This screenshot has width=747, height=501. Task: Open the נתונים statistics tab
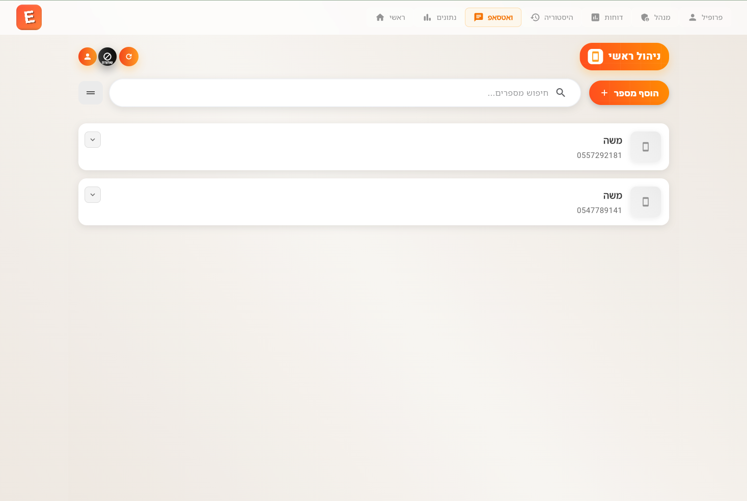440,17
